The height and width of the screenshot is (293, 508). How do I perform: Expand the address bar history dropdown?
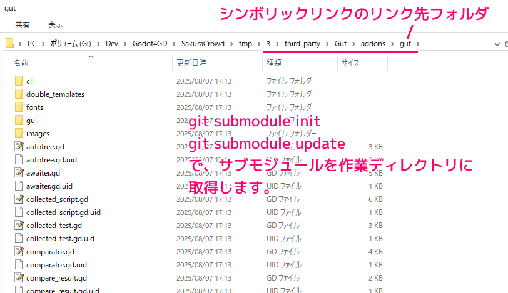[497, 44]
